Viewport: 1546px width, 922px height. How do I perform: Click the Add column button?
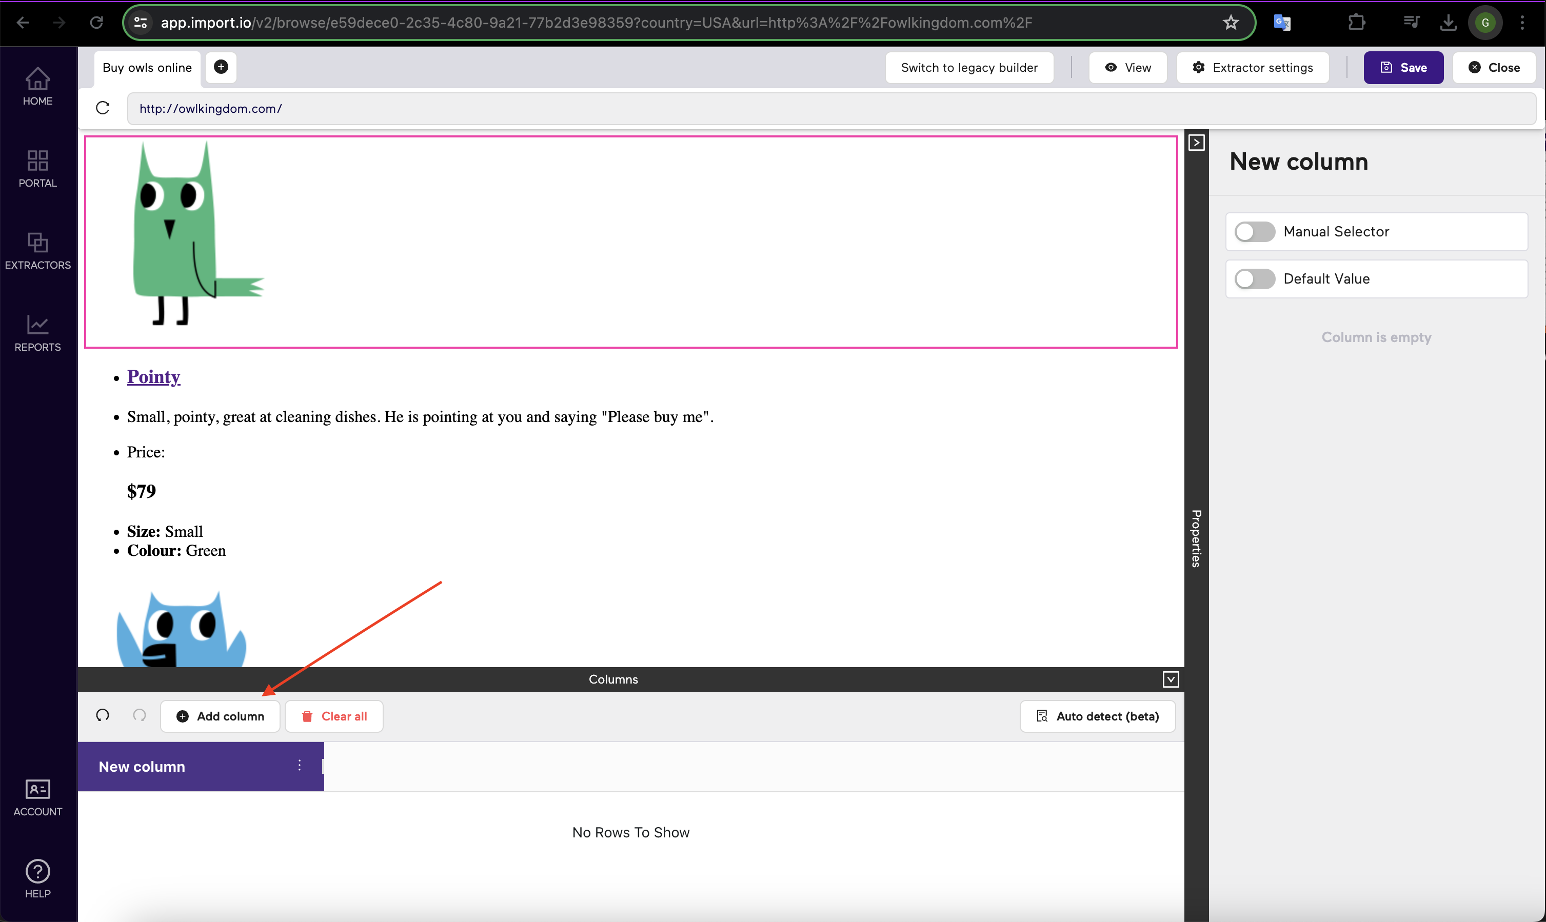click(x=220, y=716)
